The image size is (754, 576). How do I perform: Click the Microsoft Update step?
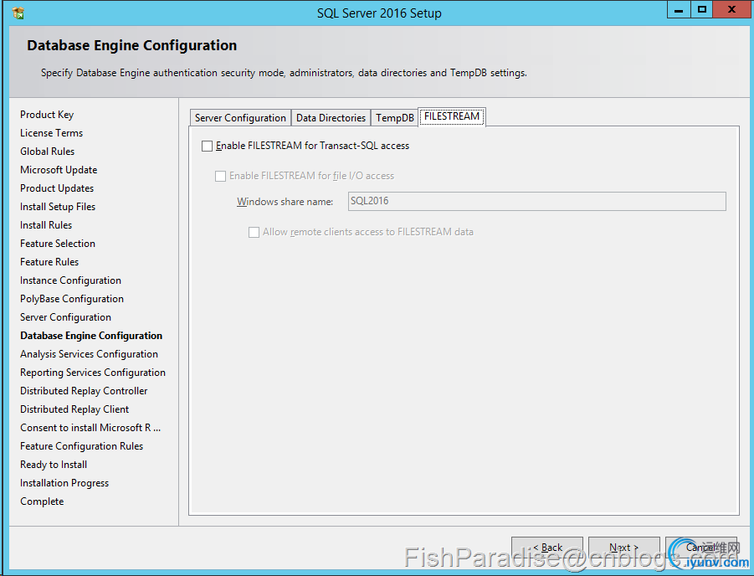coord(59,170)
